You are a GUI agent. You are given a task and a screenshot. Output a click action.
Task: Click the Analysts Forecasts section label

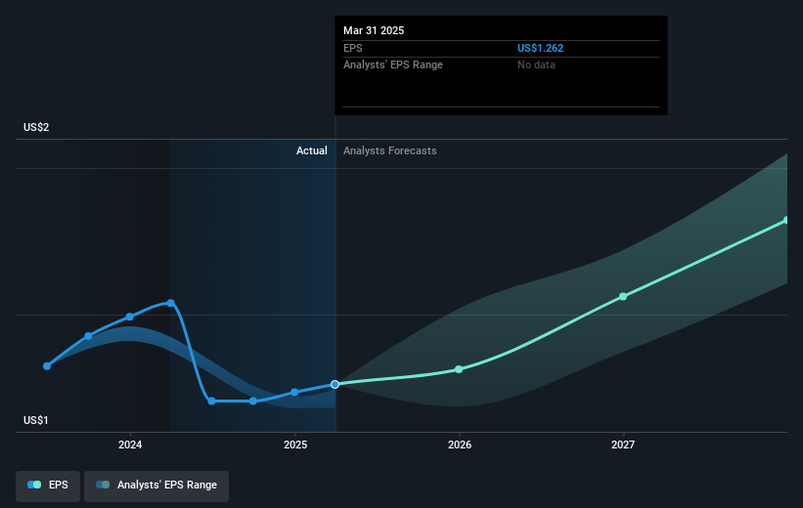pyautogui.click(x=389, y=150)
